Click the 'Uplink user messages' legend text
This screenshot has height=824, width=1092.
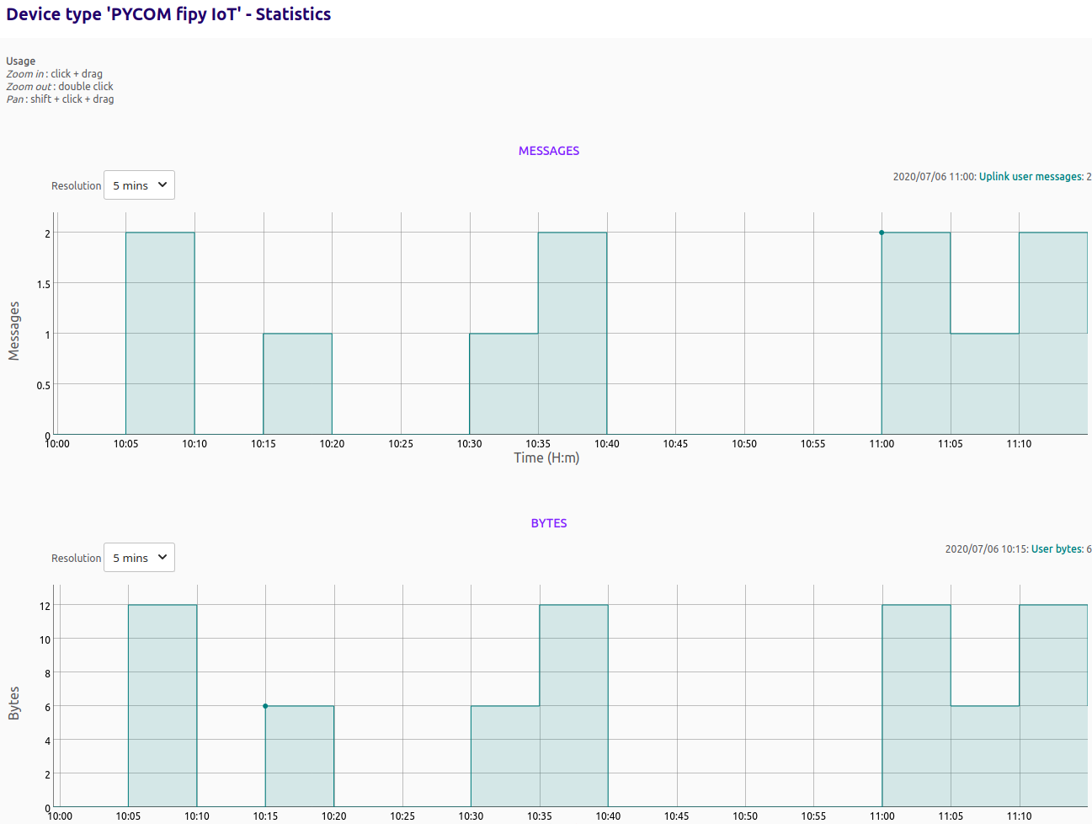point(1031,177)
